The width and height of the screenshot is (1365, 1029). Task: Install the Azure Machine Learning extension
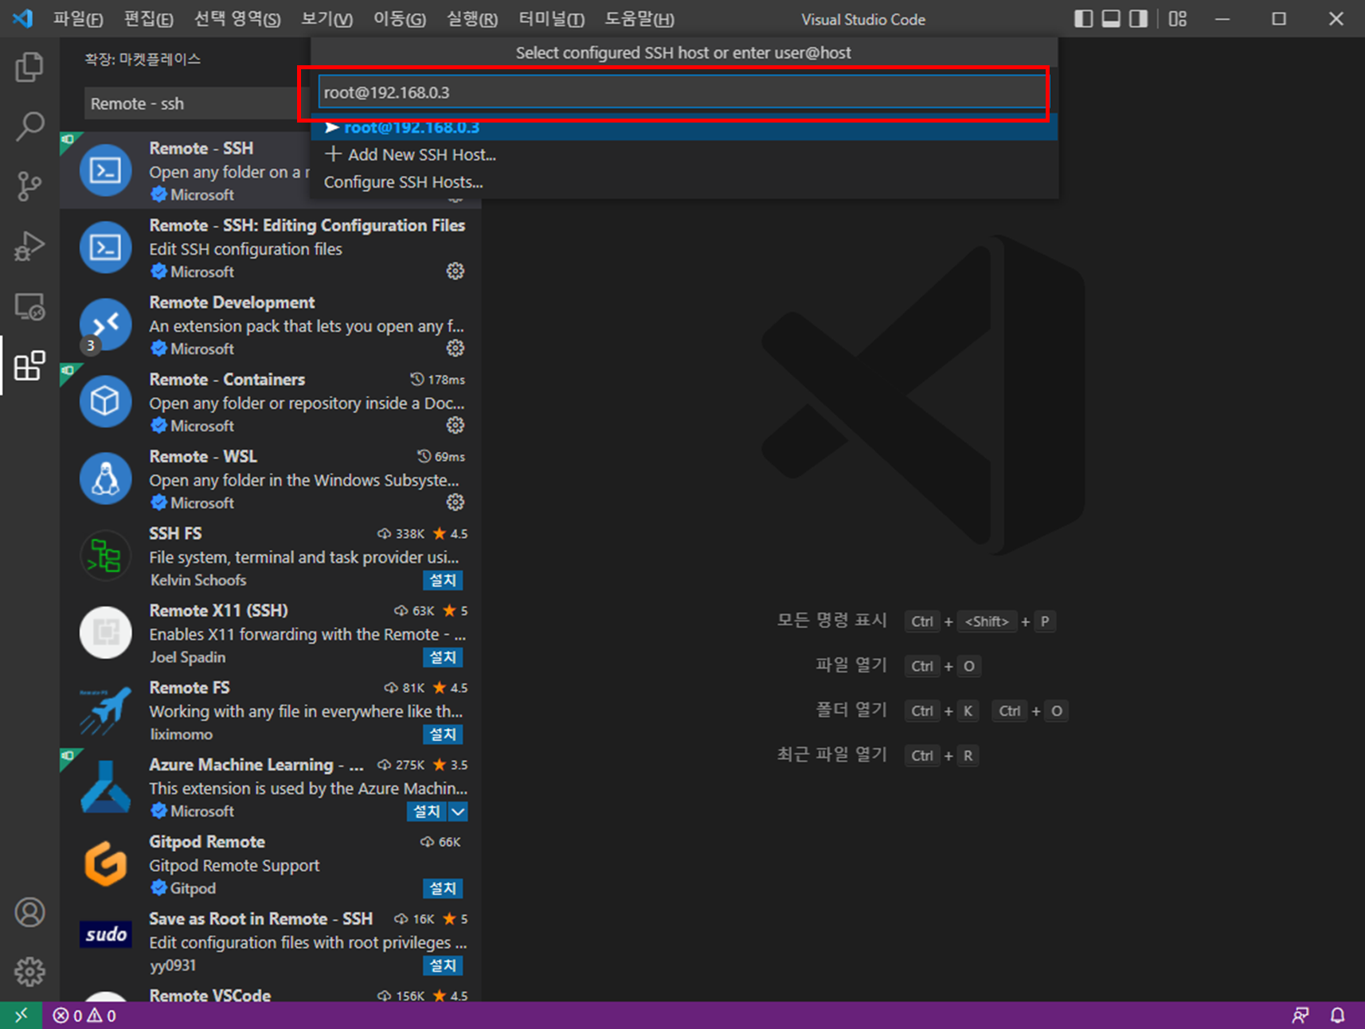(427, 811)
